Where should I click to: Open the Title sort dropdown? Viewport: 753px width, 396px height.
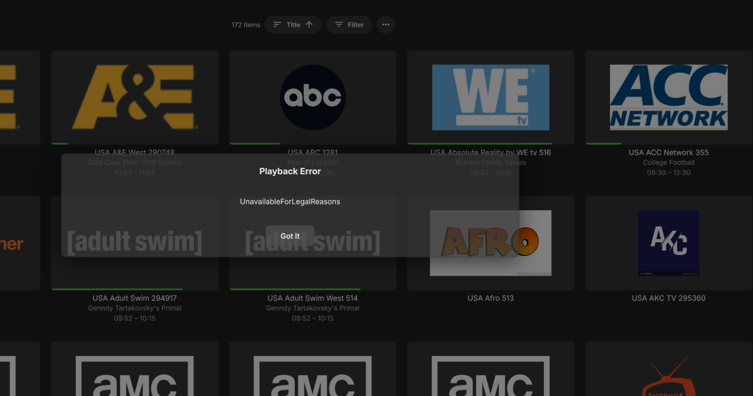pos(293,24)
